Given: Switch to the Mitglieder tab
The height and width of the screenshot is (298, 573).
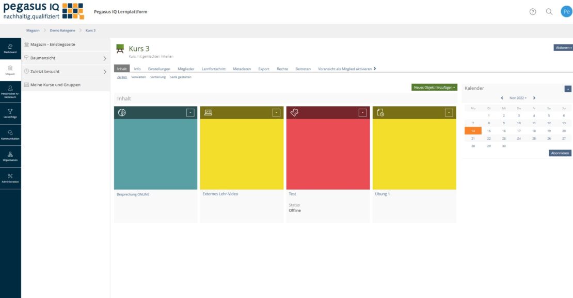Looking at the screenshot, I should [186, 69].
